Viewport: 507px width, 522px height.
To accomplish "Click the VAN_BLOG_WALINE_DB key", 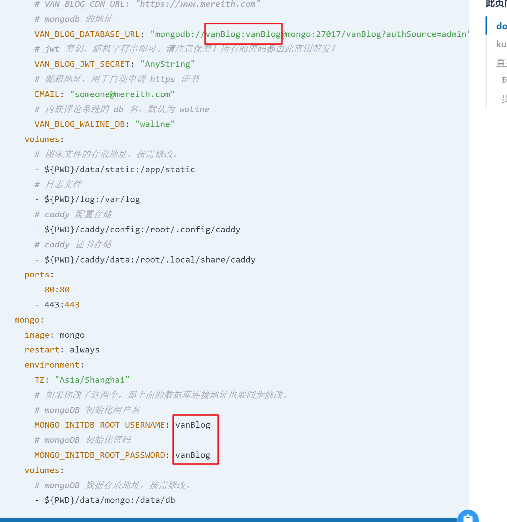I will (x=80, y=124).
